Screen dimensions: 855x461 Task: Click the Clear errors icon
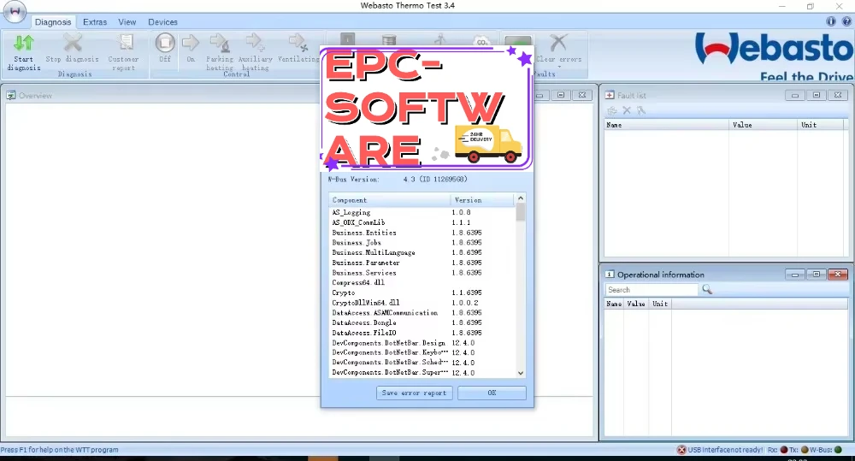coord(558,43)
